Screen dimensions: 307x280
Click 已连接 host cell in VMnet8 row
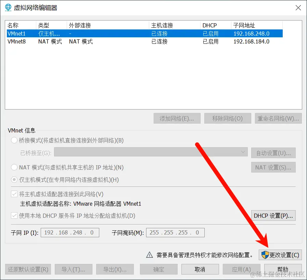159,41
